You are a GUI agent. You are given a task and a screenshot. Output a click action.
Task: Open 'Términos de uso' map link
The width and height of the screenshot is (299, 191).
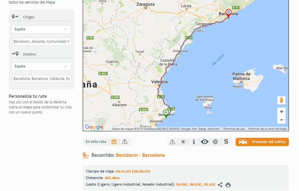pos(234,129)
